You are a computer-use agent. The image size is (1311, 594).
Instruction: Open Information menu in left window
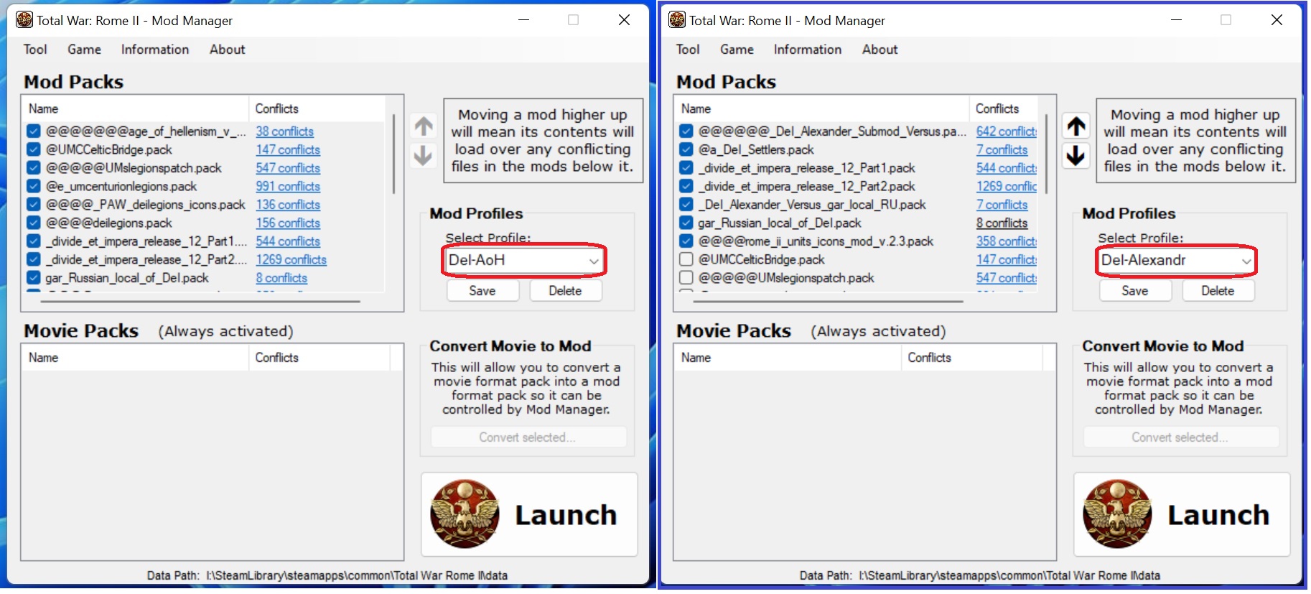(155, 50)
